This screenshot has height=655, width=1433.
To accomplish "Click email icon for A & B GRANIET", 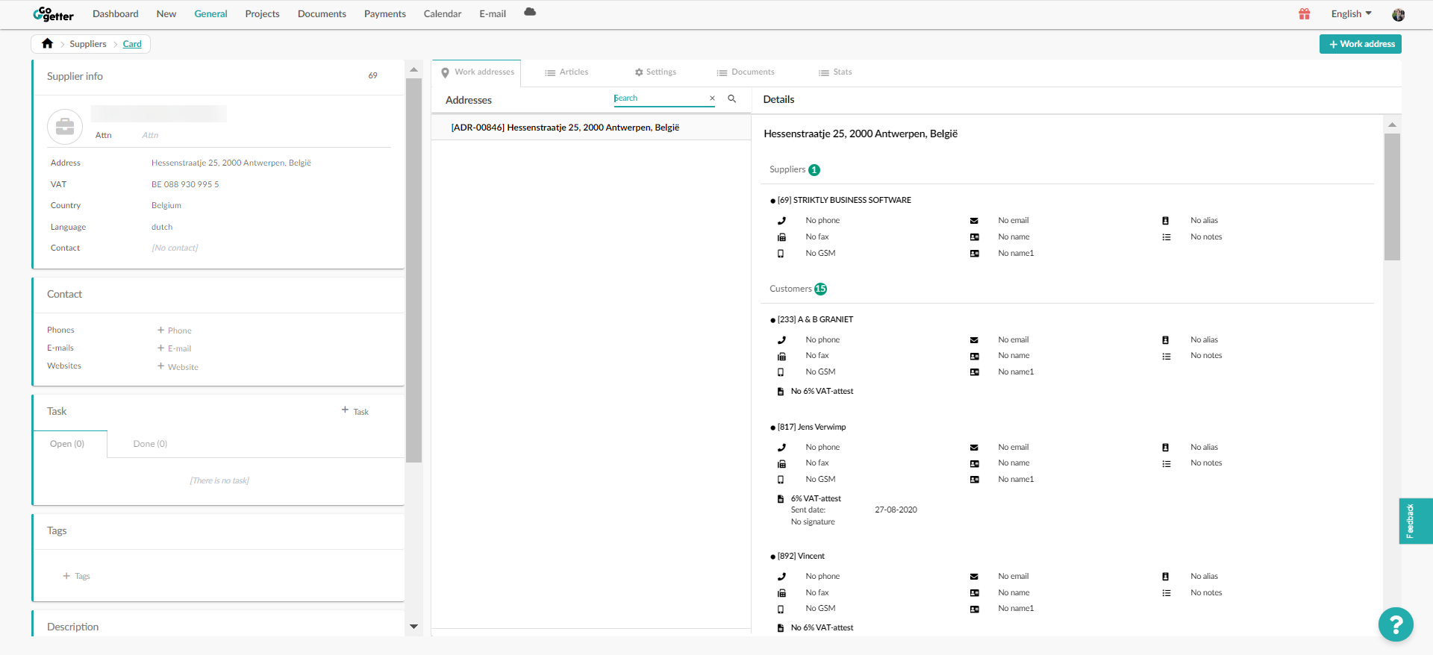I will click(974, 340).
